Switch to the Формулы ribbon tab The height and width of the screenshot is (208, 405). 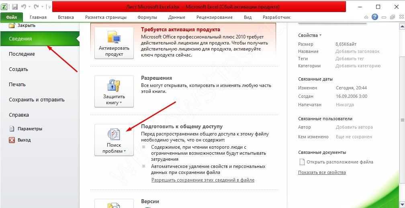[147, 17]
